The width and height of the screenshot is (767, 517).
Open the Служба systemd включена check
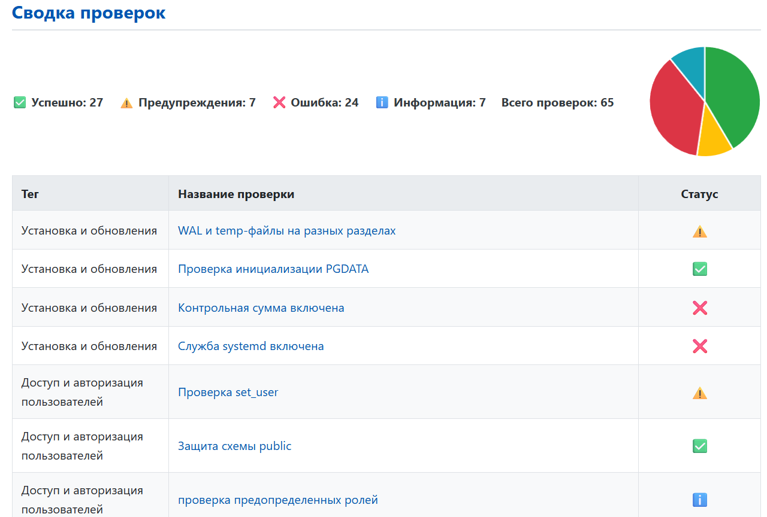pos(251,346)
